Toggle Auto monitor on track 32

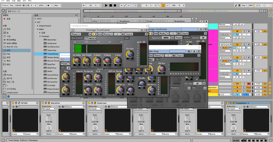[x=225, y=61]
